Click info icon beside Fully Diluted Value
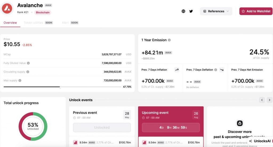Viewport: 273px width, 147px height. click(x=28, y=63)
